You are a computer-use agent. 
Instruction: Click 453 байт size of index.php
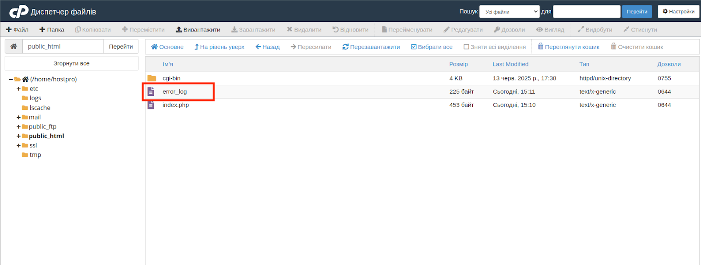pyautogui.click(x=461, y=105)
